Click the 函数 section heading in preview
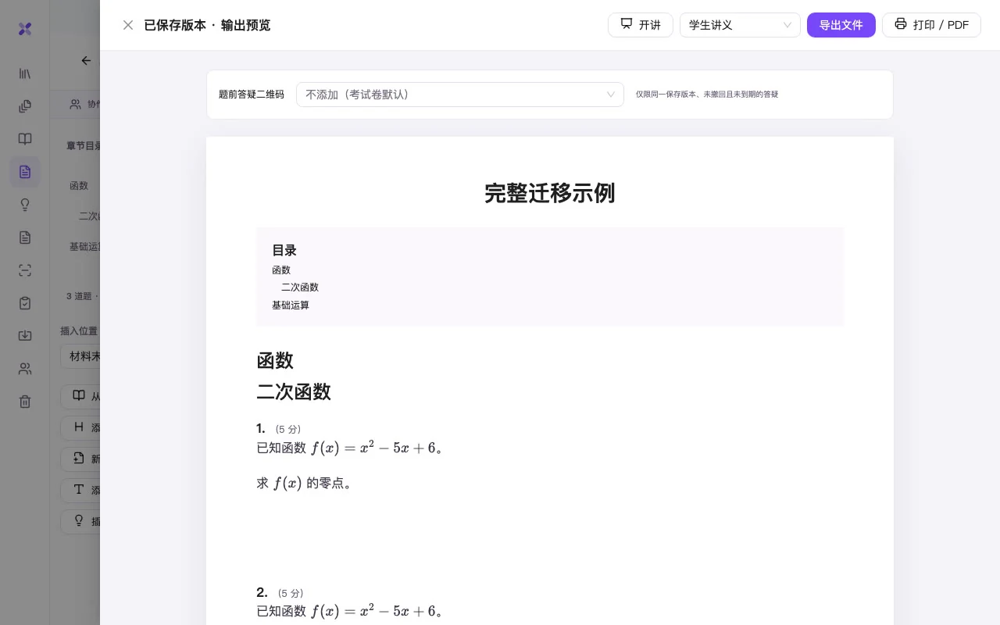 [275, 360]
